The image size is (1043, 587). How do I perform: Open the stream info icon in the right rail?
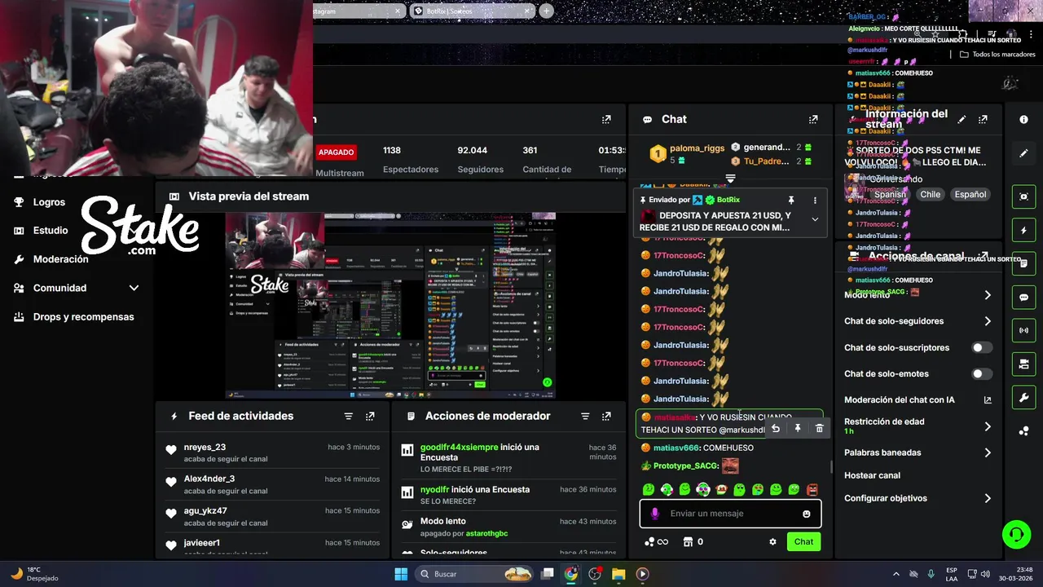click(x=1024, y=119)
